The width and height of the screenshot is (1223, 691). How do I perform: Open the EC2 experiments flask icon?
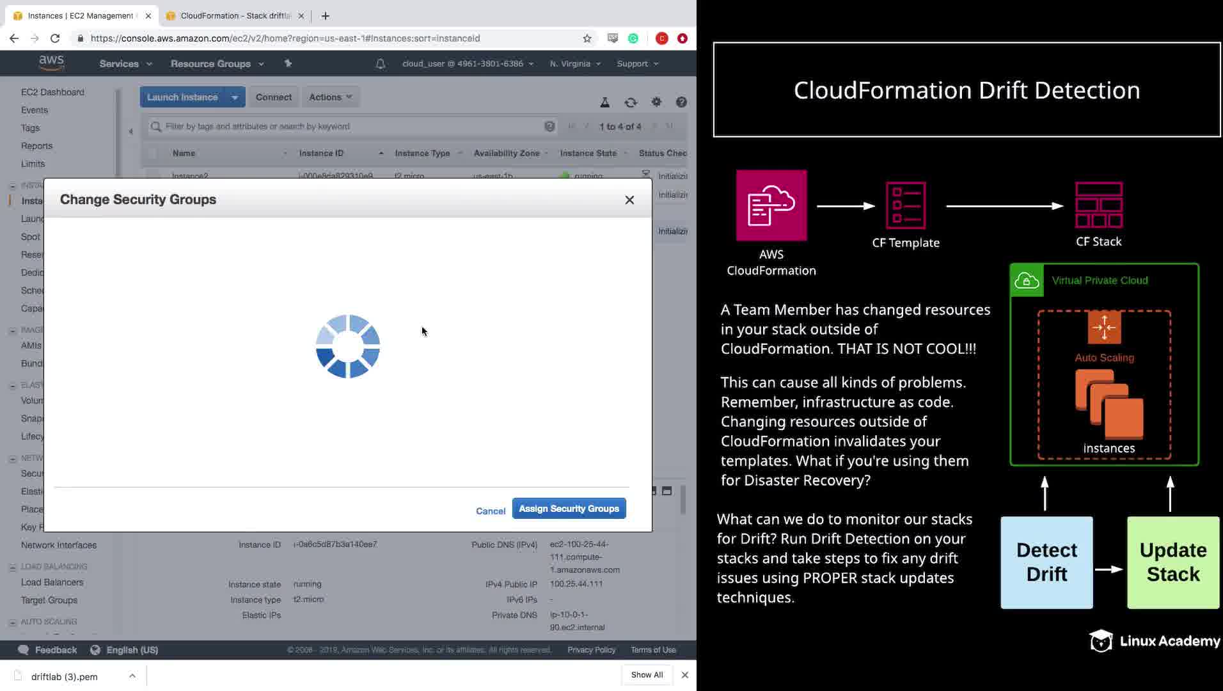point(604,102)
